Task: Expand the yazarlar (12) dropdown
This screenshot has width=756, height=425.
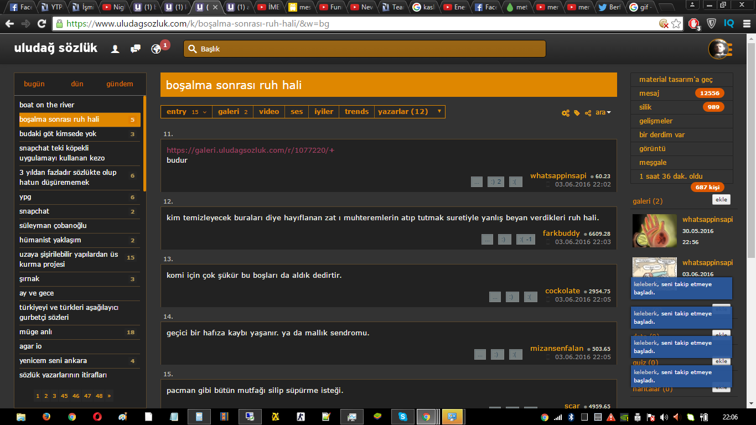Action: 410,112
